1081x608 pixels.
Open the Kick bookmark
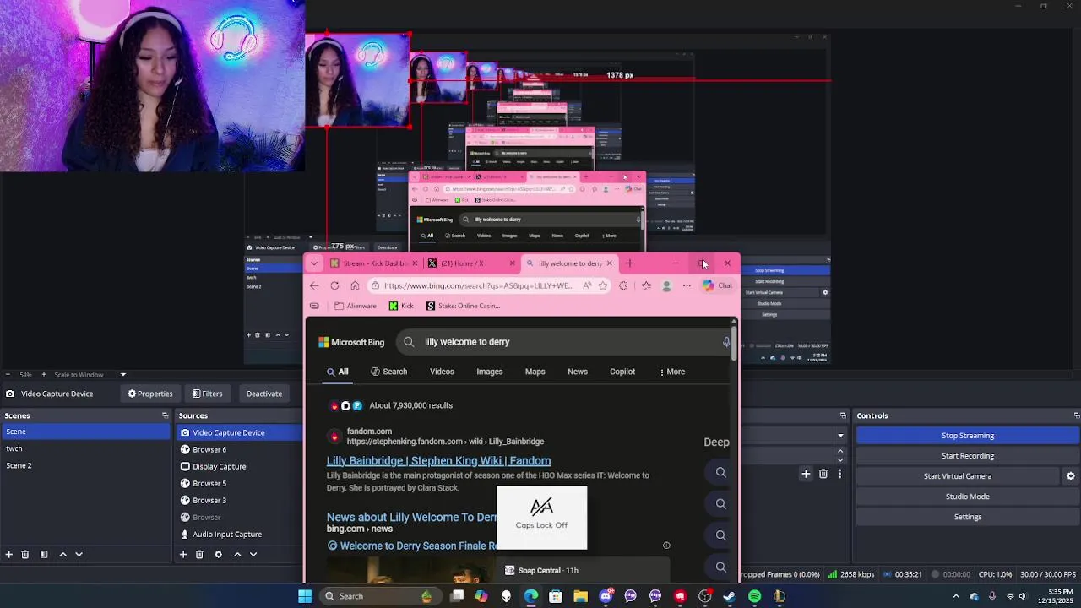402,306
